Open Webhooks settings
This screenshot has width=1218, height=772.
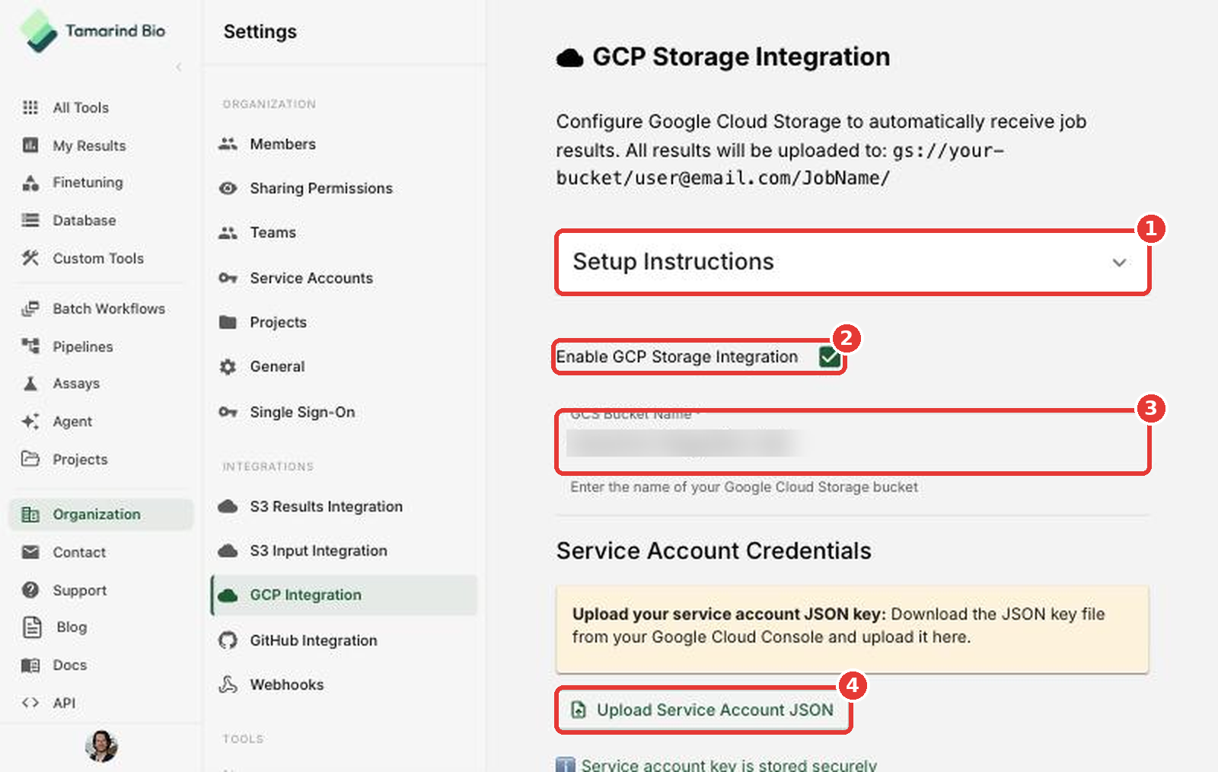click(x=343, y=684)
